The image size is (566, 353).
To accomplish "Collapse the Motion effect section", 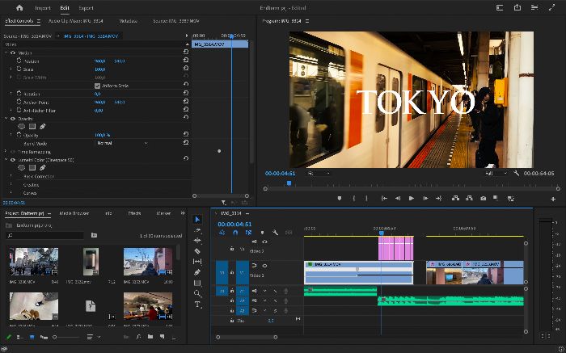I will click(x=6, y=53).
